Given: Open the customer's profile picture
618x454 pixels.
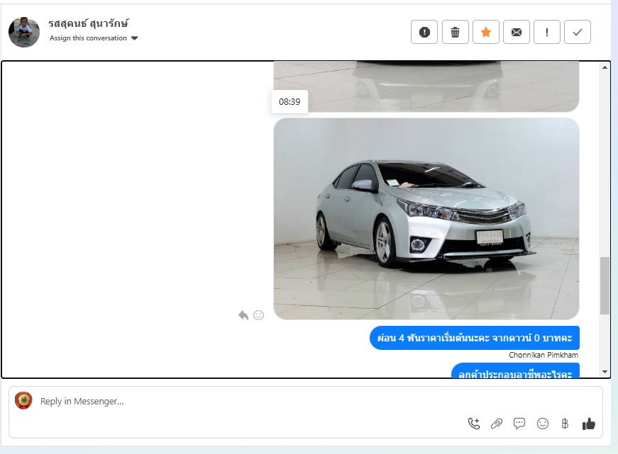Looking at the screenshot, I should point(24,32).
